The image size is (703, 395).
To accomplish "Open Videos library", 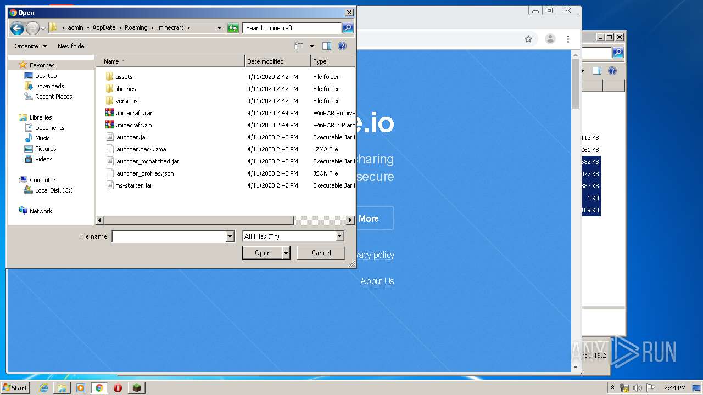I will (x=43, y=159).
